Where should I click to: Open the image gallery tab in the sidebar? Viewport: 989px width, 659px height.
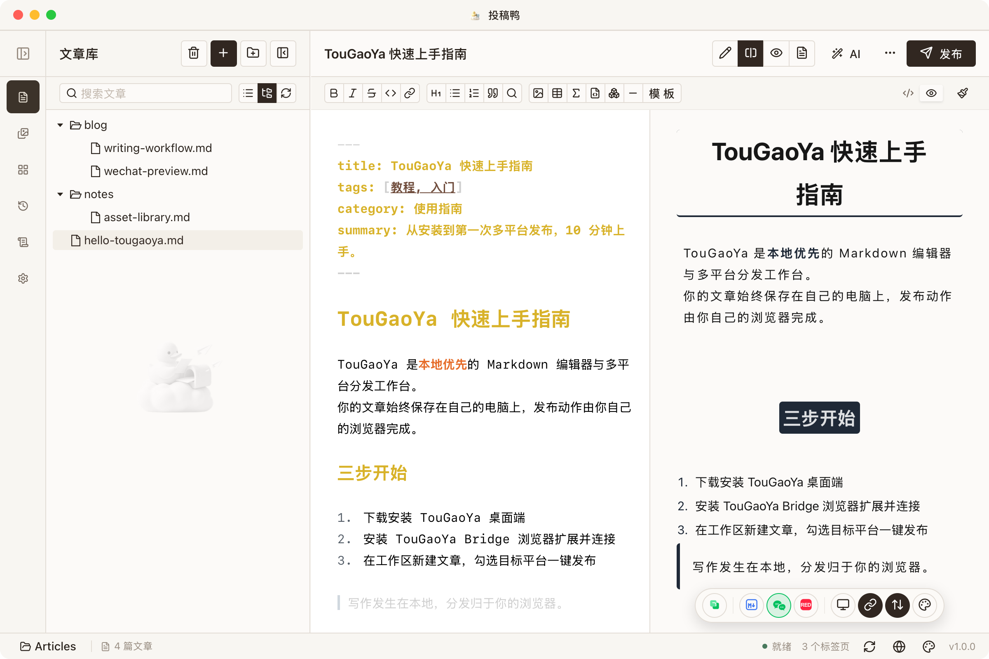(23, 133)
